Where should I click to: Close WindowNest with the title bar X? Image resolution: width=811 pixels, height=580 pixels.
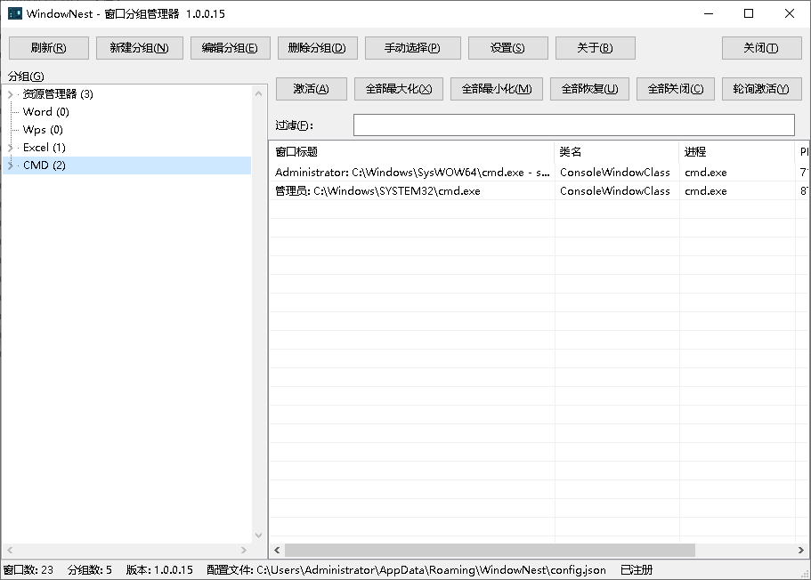[790, 13]
